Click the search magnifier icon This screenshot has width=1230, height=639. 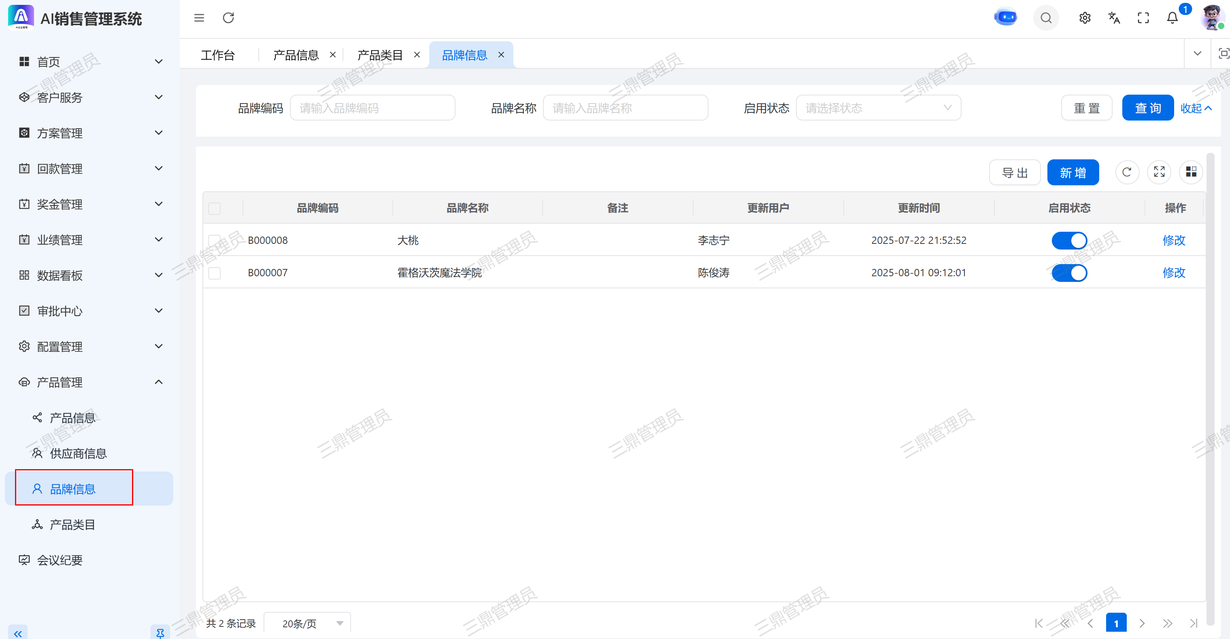(1046, 18)
